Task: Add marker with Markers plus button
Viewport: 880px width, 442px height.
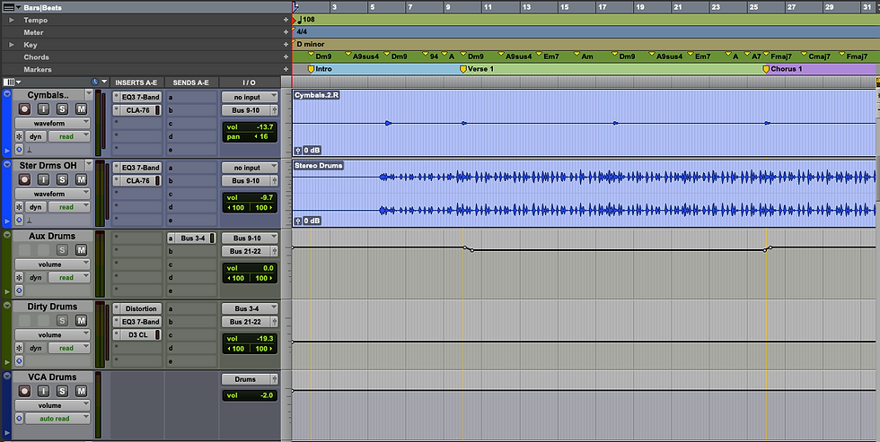Action: (286, 69)
